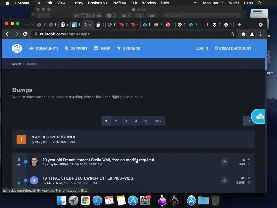Open the Bookmarks menu in menu bar
The width and height of the screenshot is (277, 208).
(98, 3)
